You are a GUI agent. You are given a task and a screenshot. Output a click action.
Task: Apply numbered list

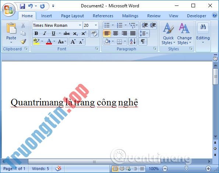tap(120, 25)
